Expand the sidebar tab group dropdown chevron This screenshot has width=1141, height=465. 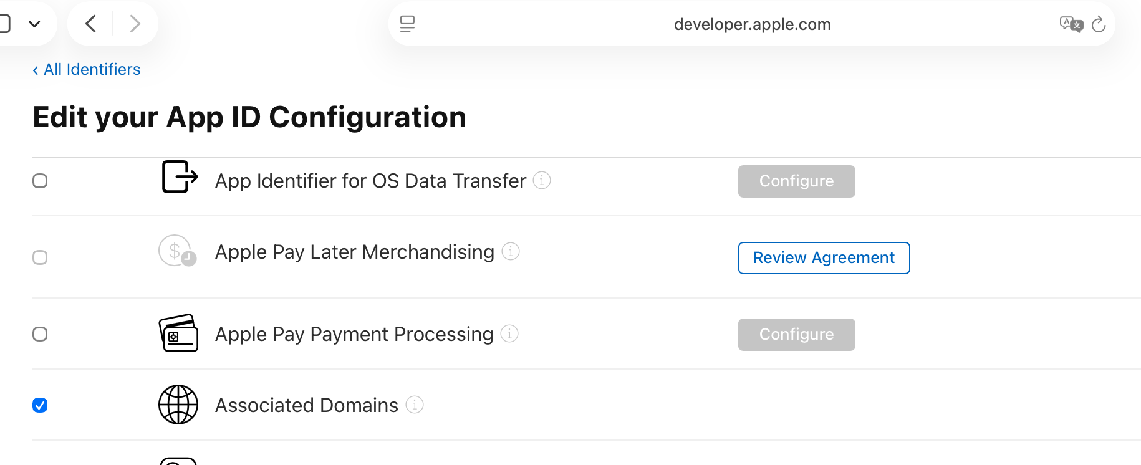34,24
